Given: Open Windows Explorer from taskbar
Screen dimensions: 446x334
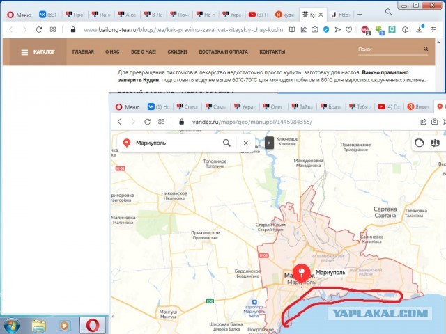Looking at the screenshot, I should 39,326.
